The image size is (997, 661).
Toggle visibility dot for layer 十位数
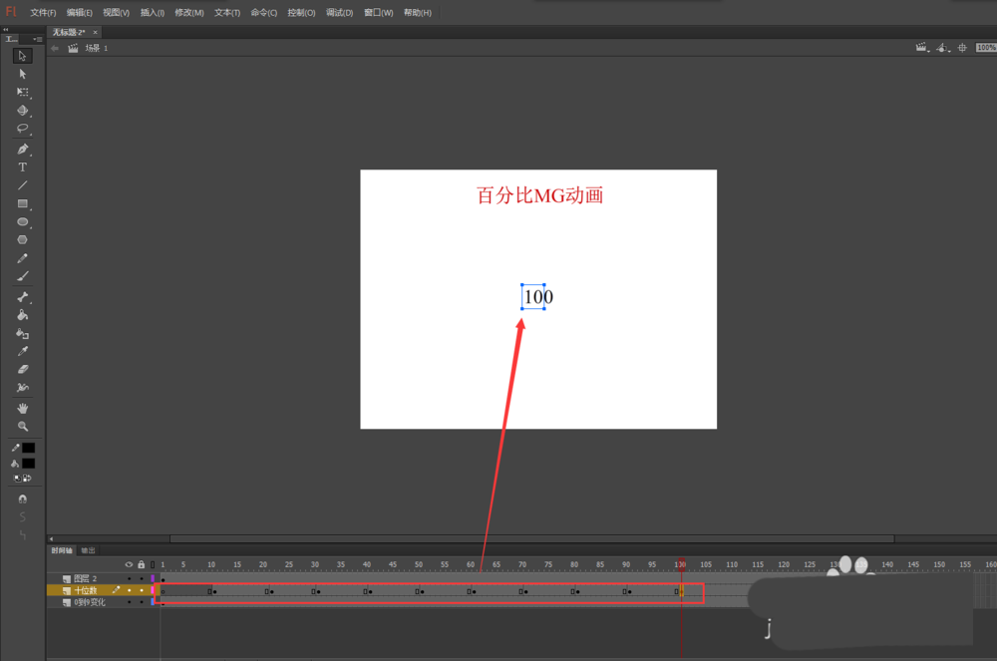(129, 590)
